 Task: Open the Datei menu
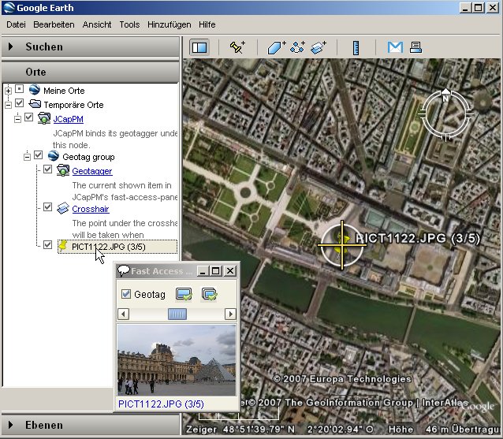[16, 24]
